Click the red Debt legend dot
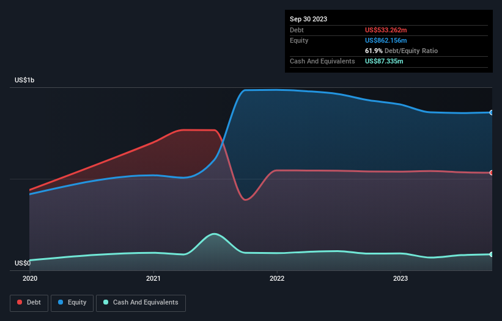 20,302
